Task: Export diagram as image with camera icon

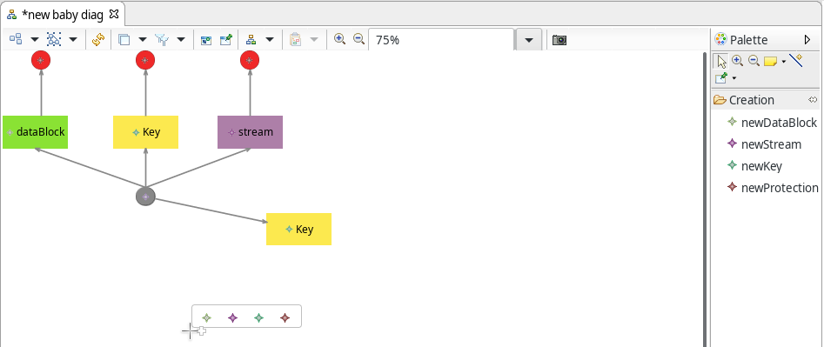Action: point(559,40)
